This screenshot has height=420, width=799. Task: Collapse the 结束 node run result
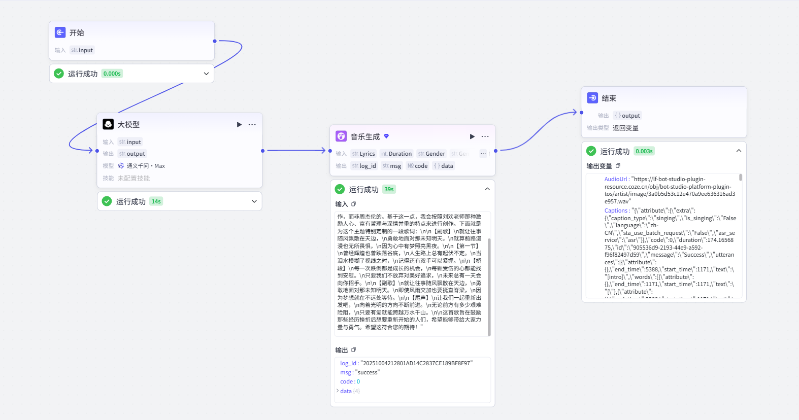tap(739, 151)
